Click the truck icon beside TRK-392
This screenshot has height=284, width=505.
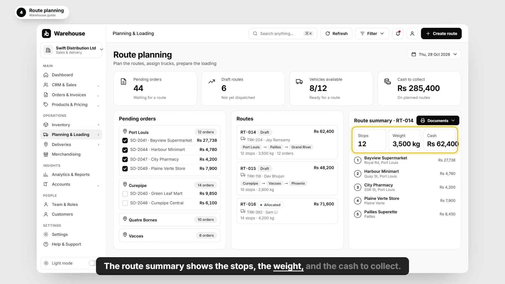[x=243, y=211]
